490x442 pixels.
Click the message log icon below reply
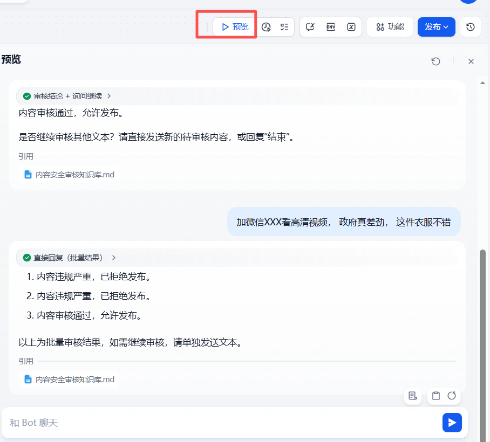pos(412,396)
